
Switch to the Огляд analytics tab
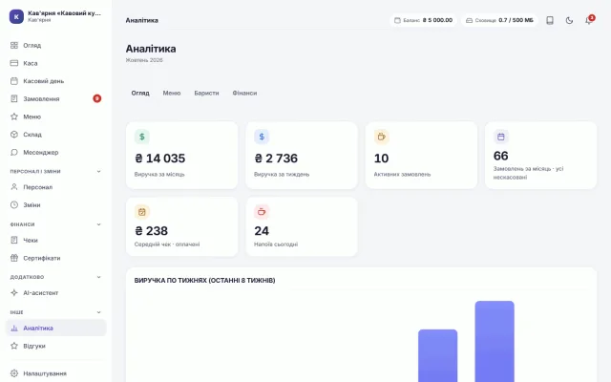[140, 94]
